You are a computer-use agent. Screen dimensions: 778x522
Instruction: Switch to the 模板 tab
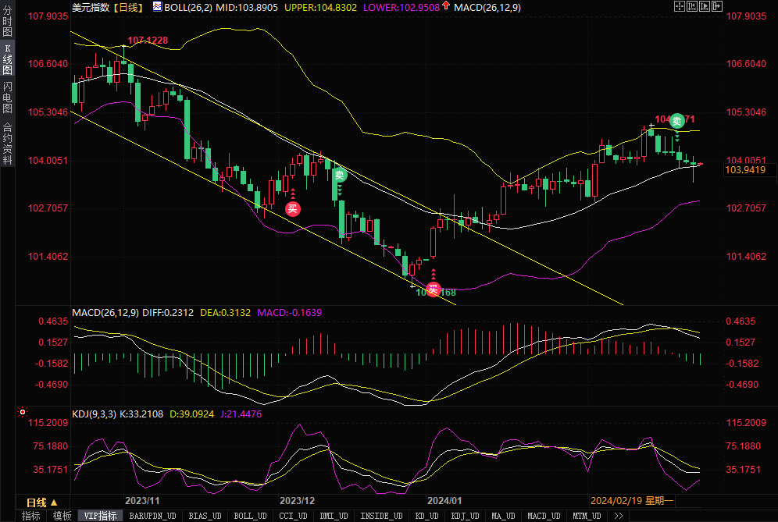[62, 516]
